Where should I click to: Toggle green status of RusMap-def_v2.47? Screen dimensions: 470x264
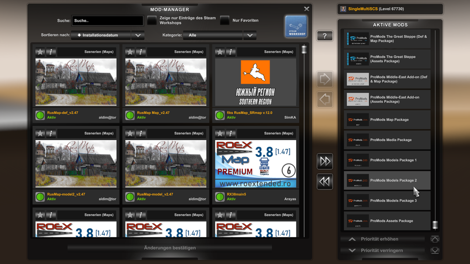(x=40, y=115)
